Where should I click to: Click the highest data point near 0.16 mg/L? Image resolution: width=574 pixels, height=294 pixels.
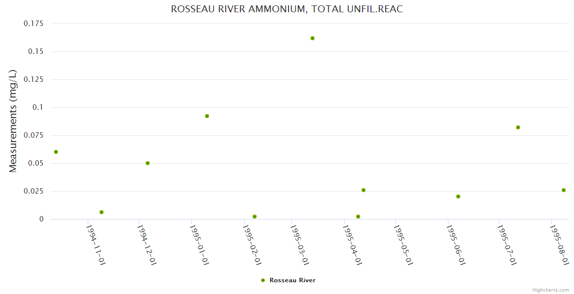tap(313, 38)
